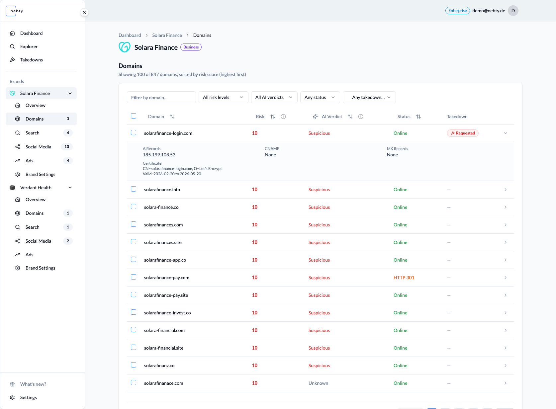
Task: Collapse the Verdant Health brand section
Action: 70,188
